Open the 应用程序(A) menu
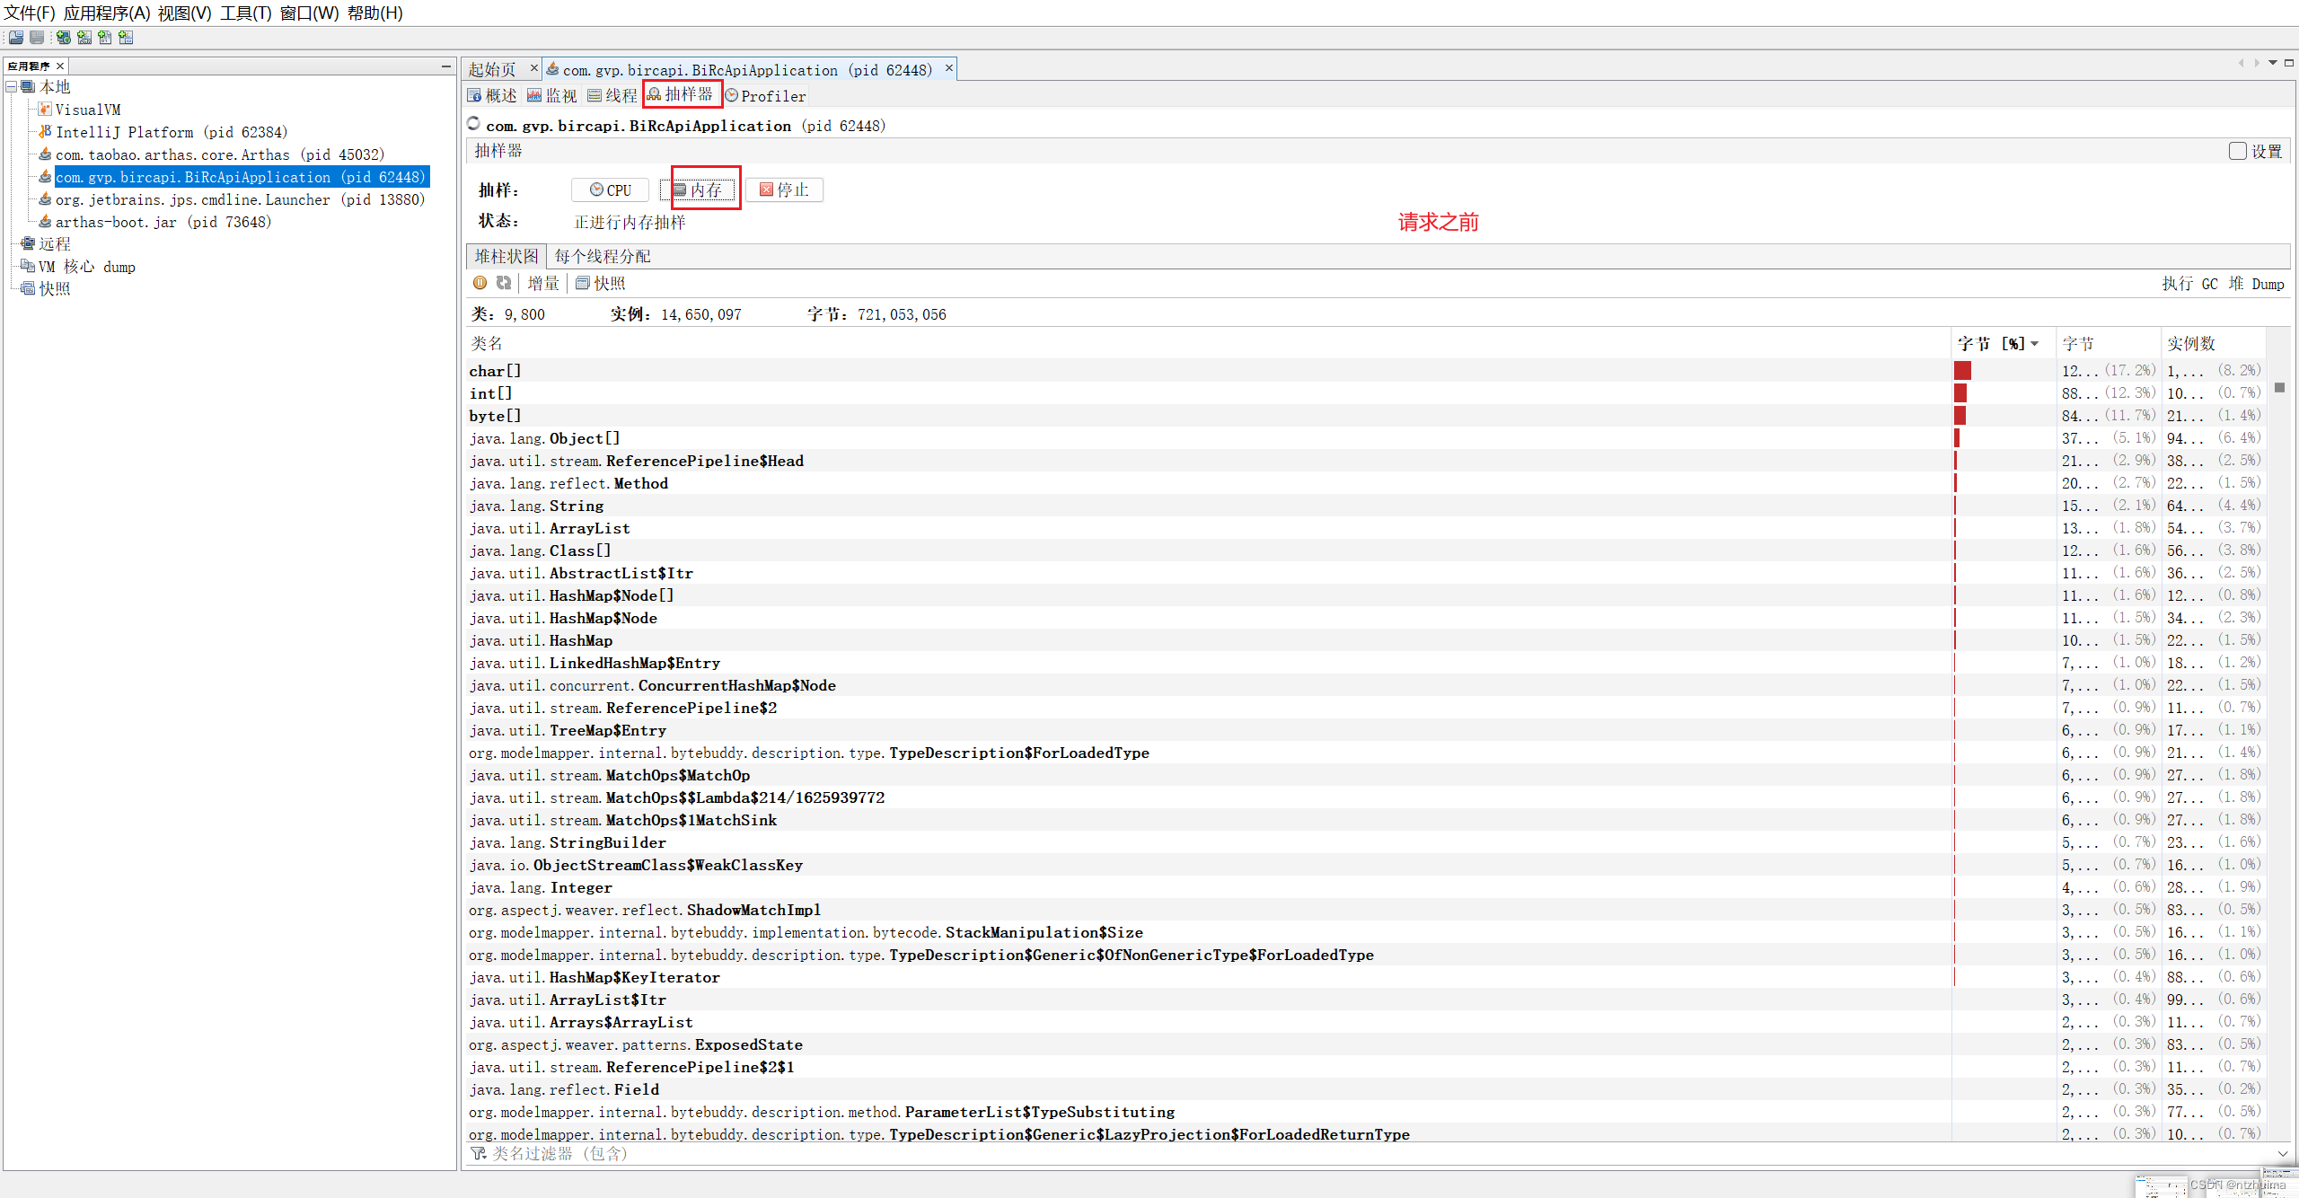Image resolution: width=2299 pixels, height=1198 pixels. tap(107, 13)
